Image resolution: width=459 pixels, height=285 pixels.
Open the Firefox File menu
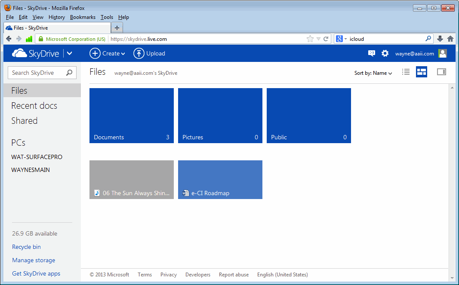[9, 17]
